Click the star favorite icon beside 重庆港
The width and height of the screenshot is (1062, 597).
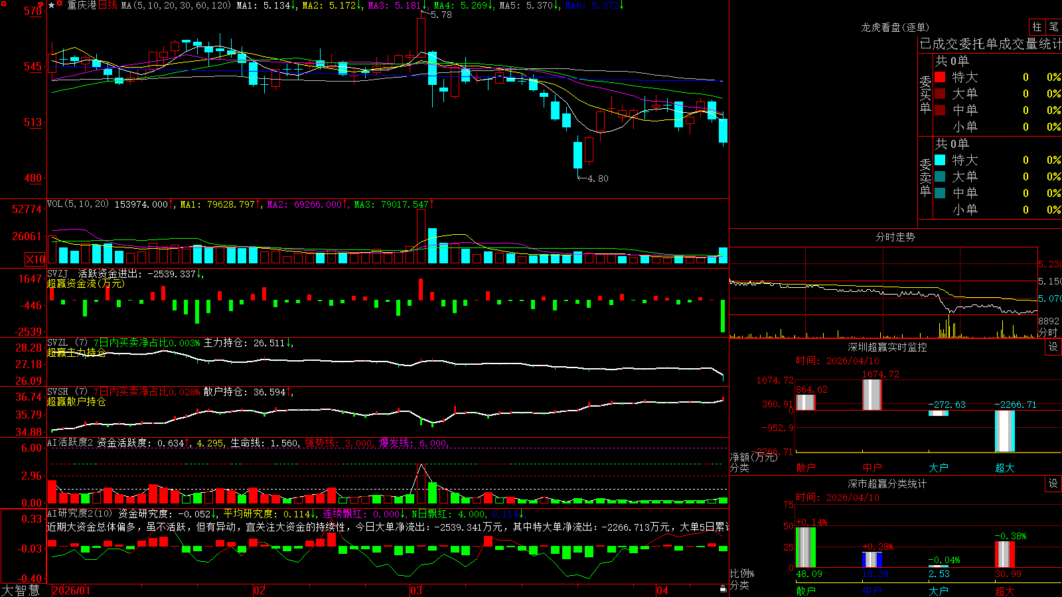point(51,5)
